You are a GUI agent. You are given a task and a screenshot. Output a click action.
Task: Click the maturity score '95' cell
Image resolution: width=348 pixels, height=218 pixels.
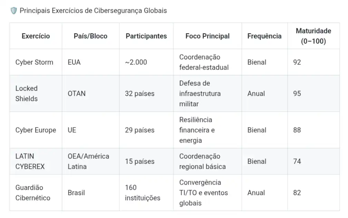pos(297,93)
